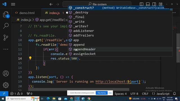Image resolution: width=180 pixels, height=101 pixels.
Task: Open Microsoft Store from taskbar
Action: pyautogui.click(x=60, y=98)
